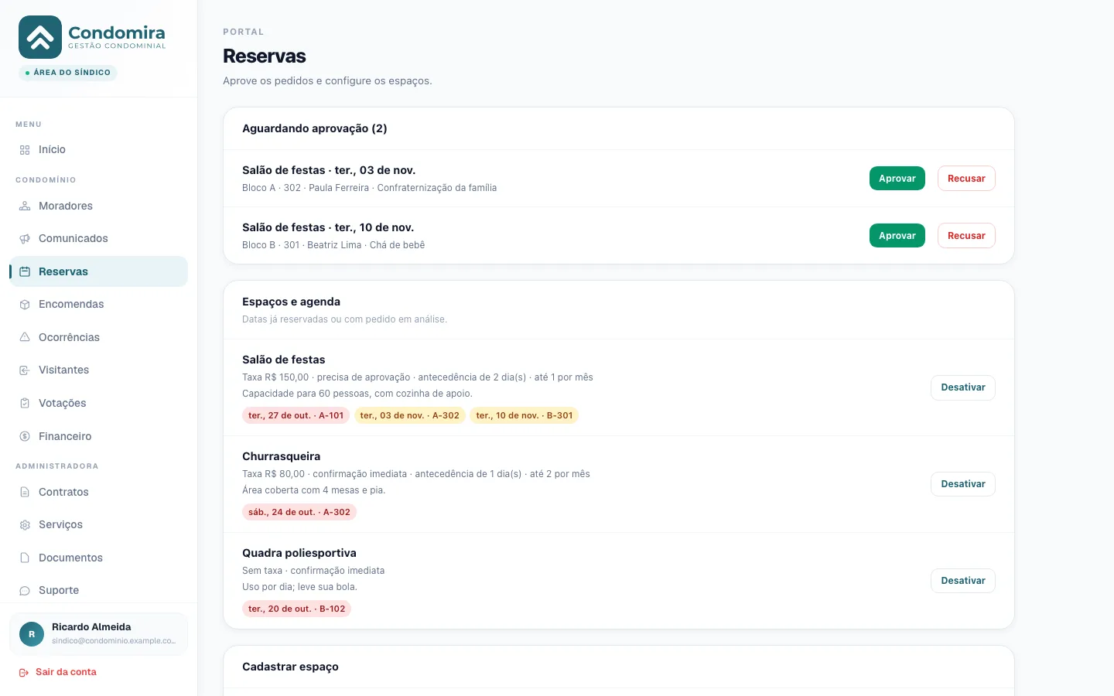Open Comunicados in sidebar
Viewport: 1114px width, 696px height.
click(x=98, y=239)
